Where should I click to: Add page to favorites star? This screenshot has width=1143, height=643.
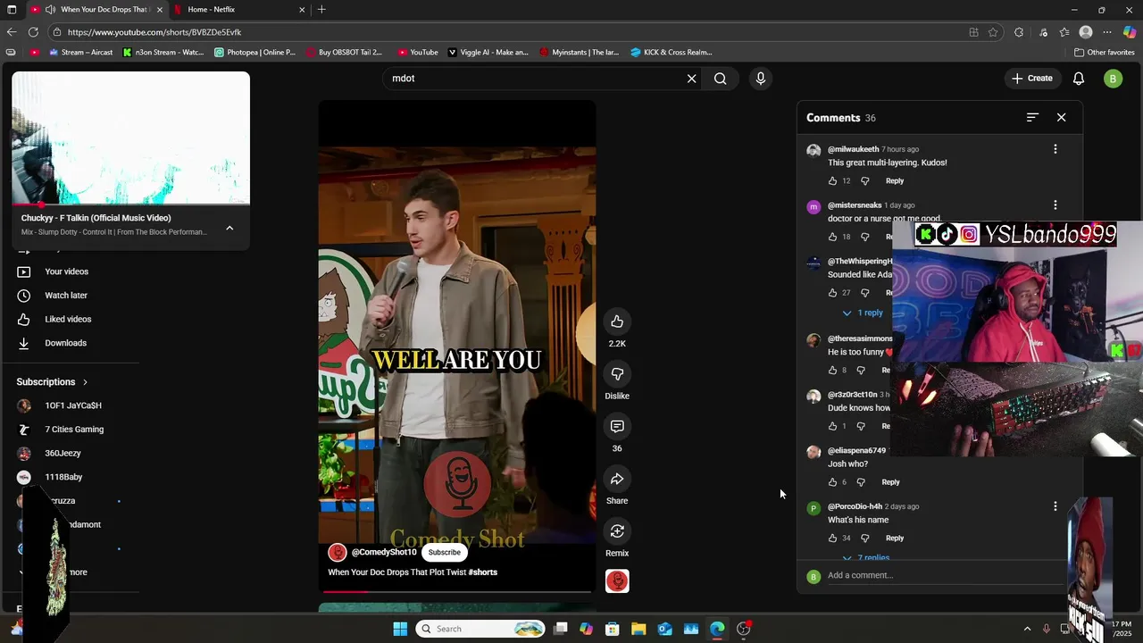(x=993, y=32)
